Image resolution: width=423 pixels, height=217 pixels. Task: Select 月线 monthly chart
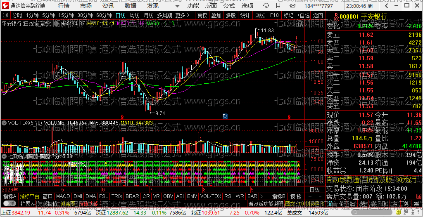click(148, 15)
